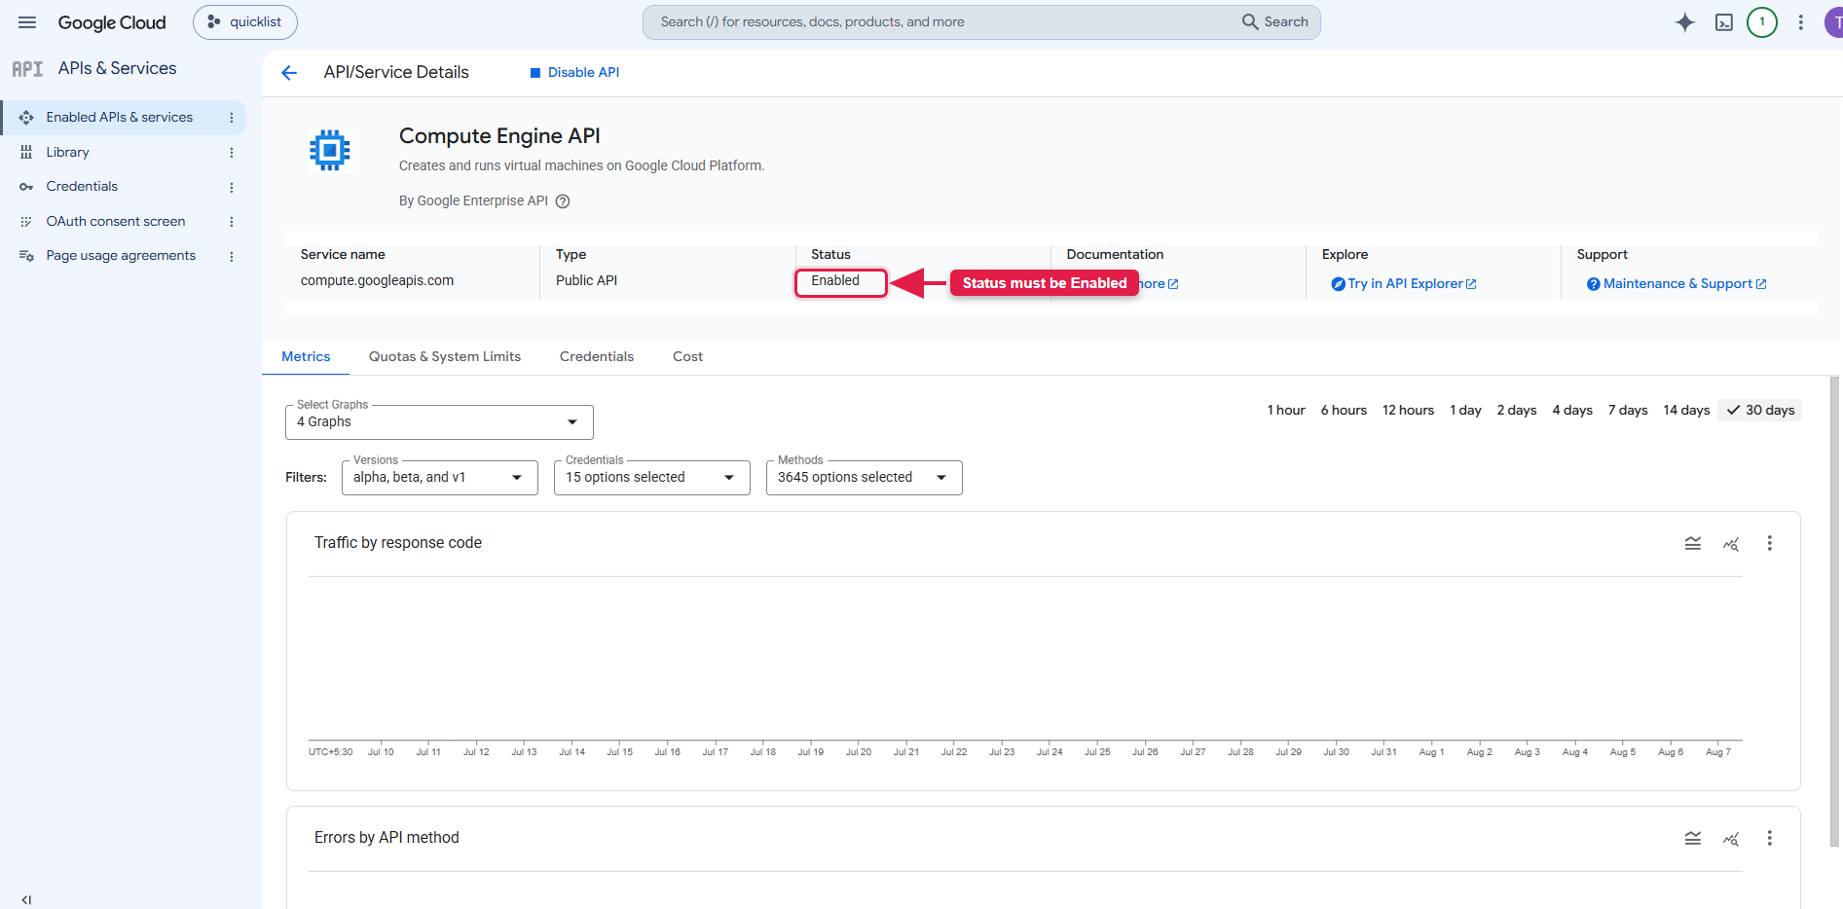Image resolution: width=1843 pixels, height=909 pixels.
Task: Open more options for Page usage agreements
Action: coord(232,256)
